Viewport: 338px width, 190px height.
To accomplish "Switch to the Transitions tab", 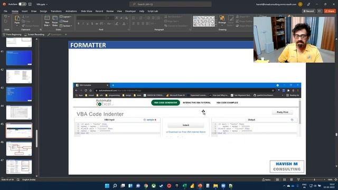I will [x=56, y=11].
